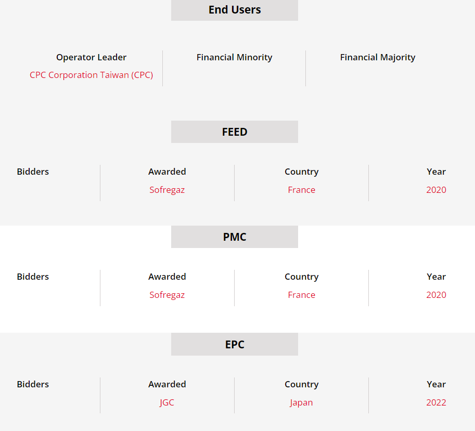Select the EPC section header
The height and width of the screenshot is (431, 475).
pos(235,345)
